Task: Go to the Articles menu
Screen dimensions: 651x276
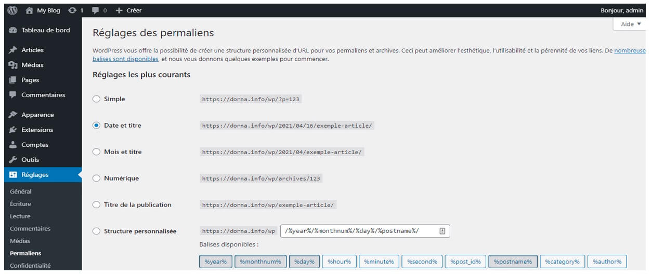Action: pyautogui.click(x=32, y=50)
